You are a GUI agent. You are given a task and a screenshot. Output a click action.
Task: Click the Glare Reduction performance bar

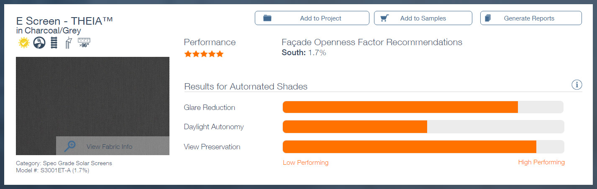[x=423, y=107]
